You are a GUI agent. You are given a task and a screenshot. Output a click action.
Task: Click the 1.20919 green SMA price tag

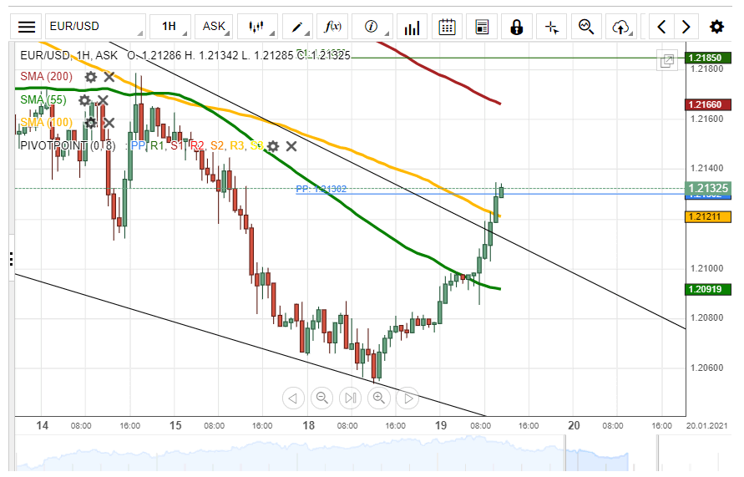point(708,289)
